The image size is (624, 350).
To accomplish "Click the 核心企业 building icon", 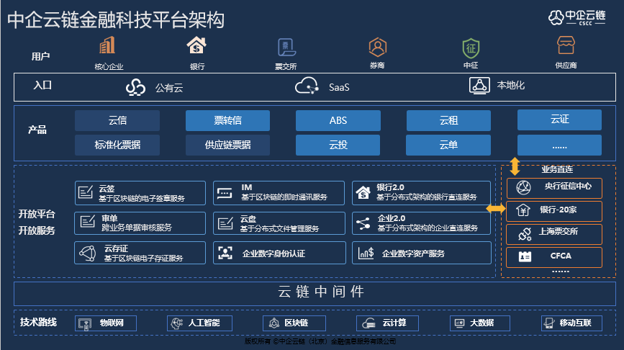I will click(x=107, y=45).
